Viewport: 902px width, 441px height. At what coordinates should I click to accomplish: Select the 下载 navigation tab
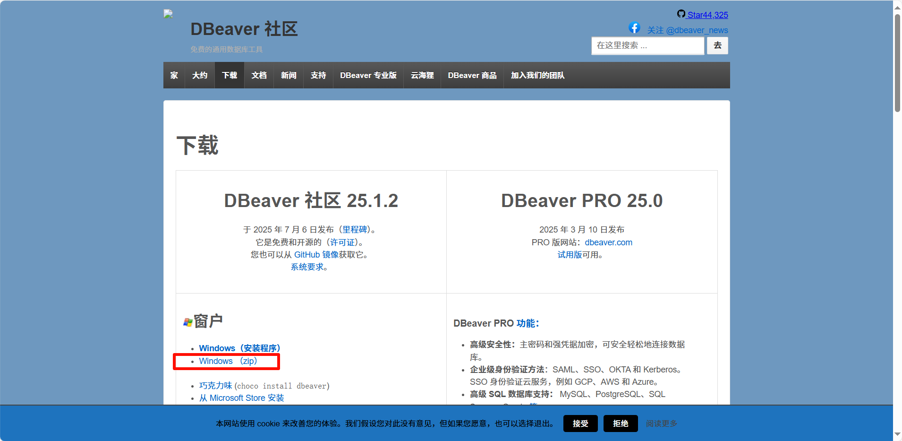point(230,75)
